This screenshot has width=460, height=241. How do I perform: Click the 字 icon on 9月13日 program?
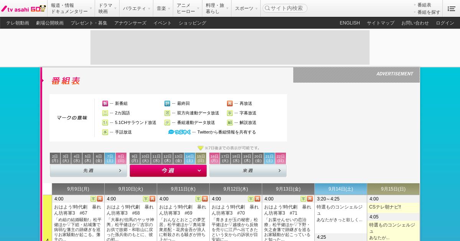pyautogui.click(x=303, y=199)
